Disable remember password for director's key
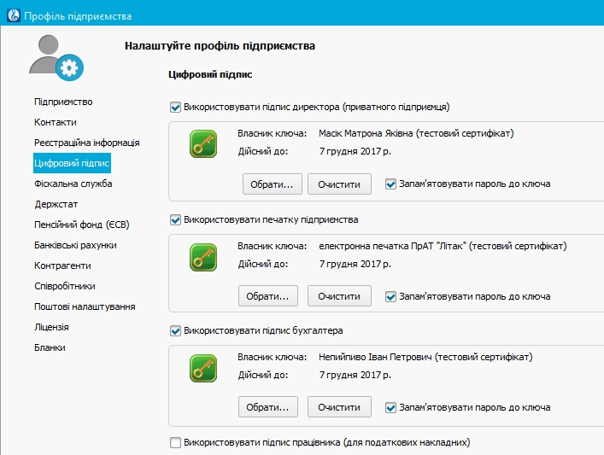604x455 pixels. (390, 184)
